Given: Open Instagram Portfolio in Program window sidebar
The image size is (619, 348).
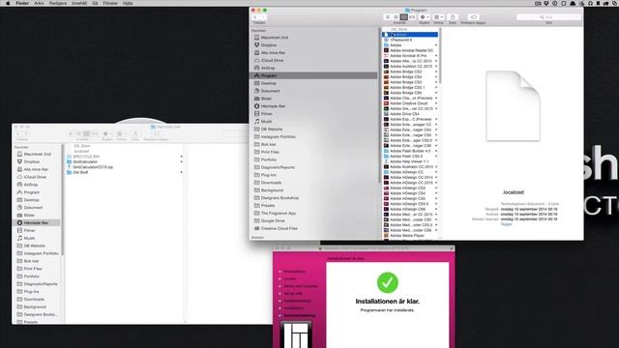Looking at the screenshot, I should 278,137.
